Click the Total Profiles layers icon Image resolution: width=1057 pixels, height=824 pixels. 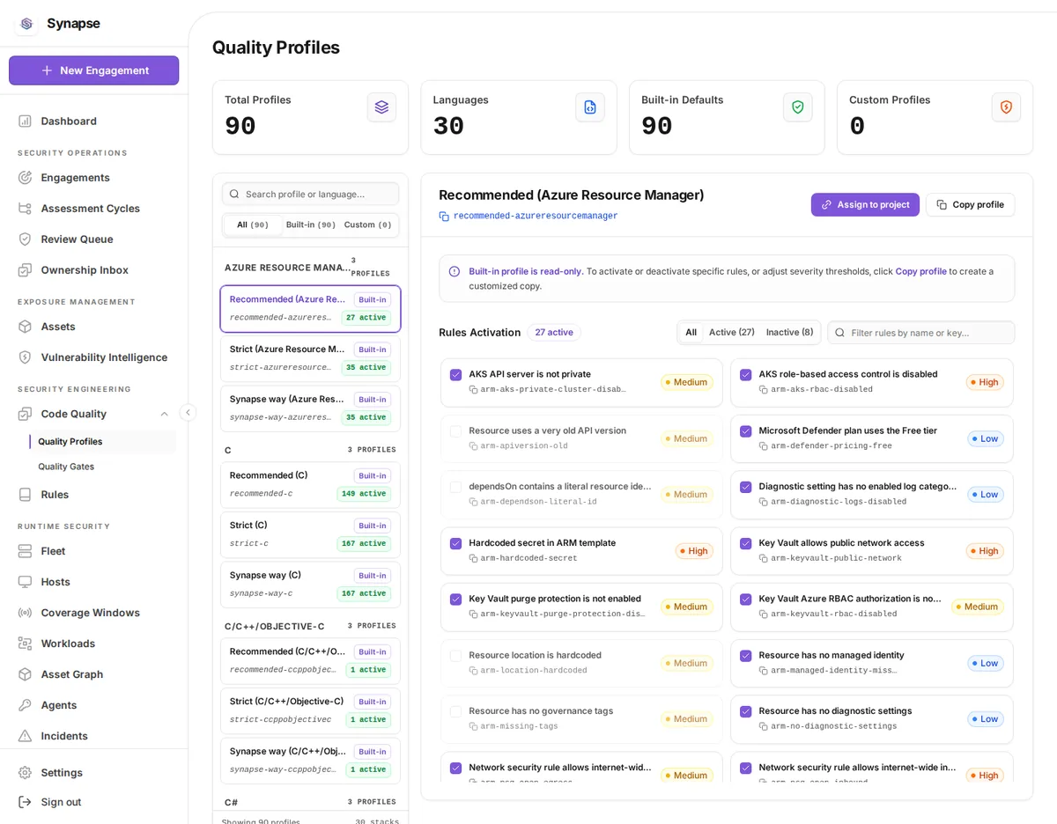[381, 107]
